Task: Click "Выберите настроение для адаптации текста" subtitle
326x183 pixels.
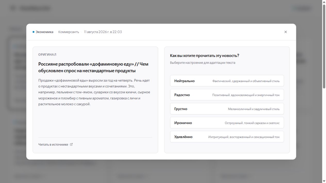Action: tap(203, 63)
